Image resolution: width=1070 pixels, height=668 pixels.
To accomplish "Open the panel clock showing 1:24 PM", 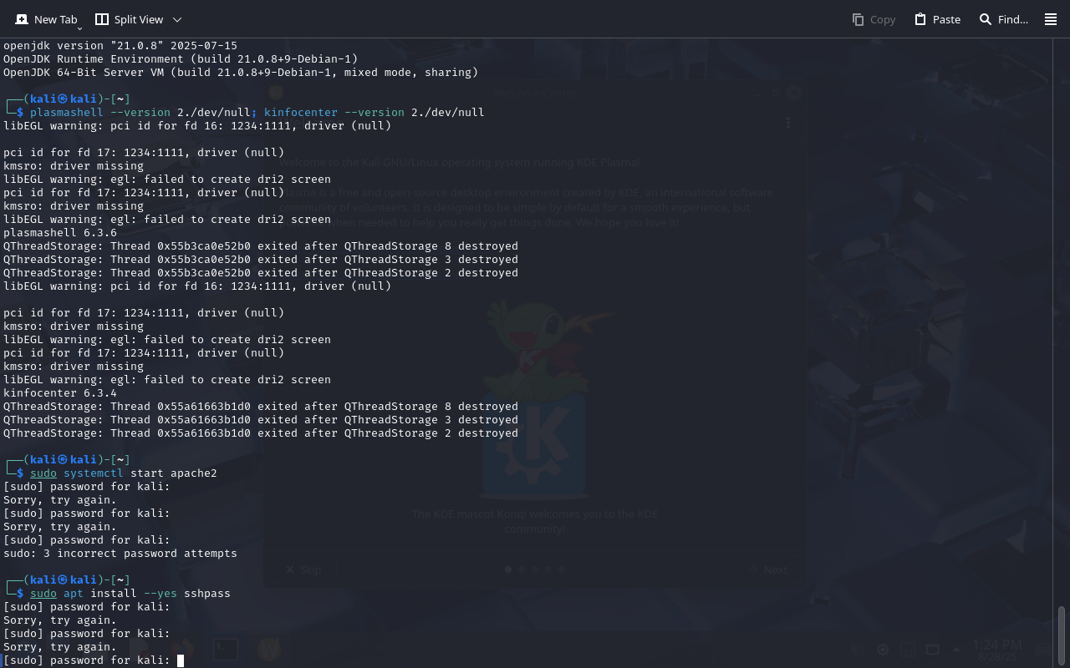I will coord(997,650).
